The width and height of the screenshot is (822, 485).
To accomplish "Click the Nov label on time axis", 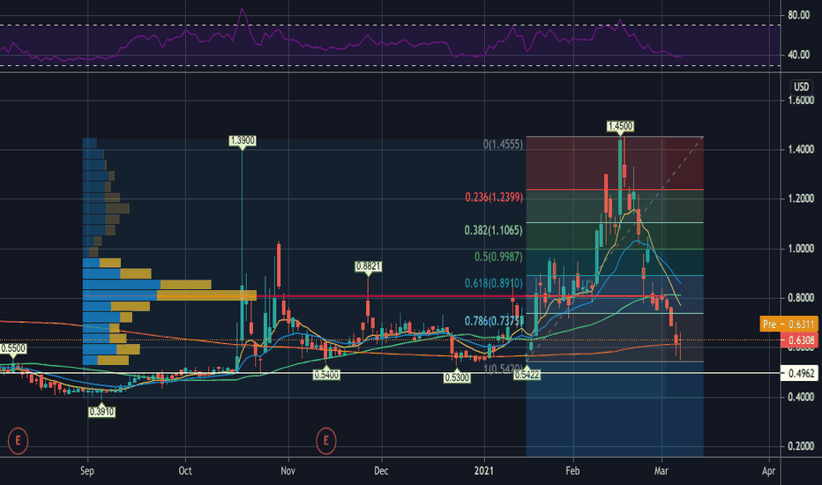I will [x=288, y=471].
